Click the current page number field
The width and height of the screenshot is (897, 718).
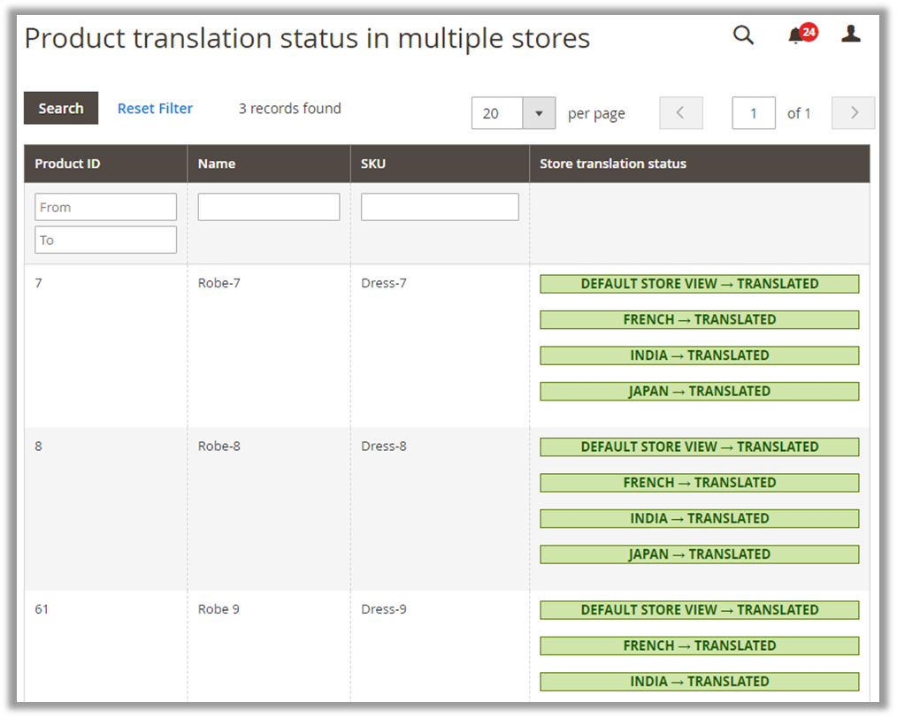754,113
